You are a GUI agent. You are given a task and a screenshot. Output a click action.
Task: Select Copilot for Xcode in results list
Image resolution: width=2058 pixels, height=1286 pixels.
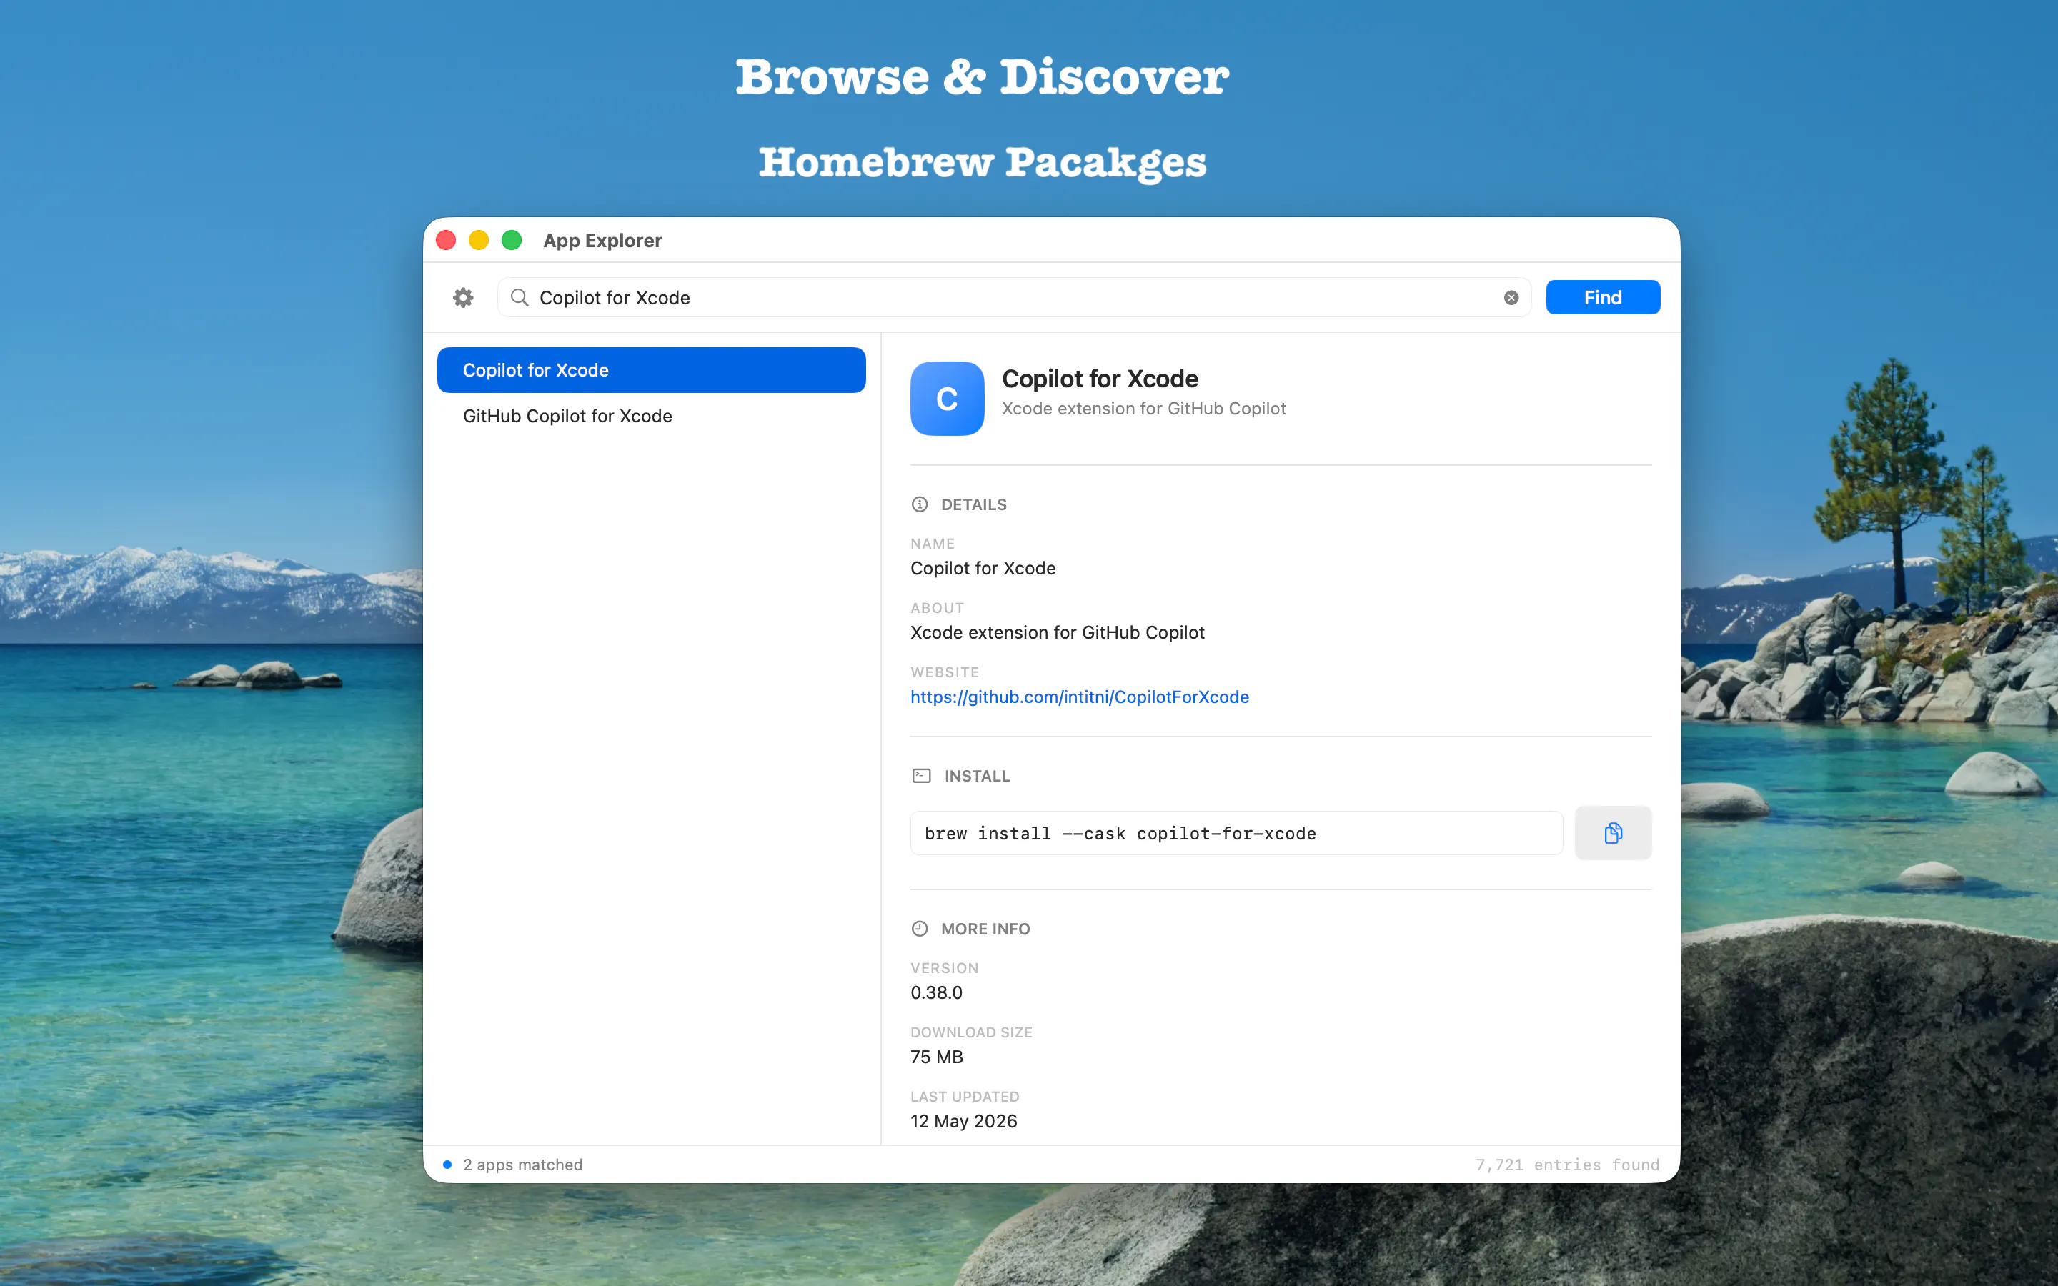coord(652,370)
